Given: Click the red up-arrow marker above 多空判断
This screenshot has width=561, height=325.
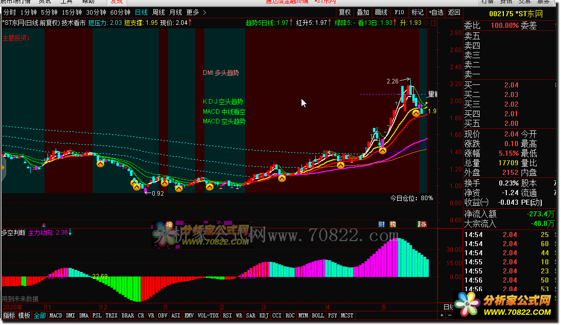Looking at the screenshot, I should [x=44, y=225].
